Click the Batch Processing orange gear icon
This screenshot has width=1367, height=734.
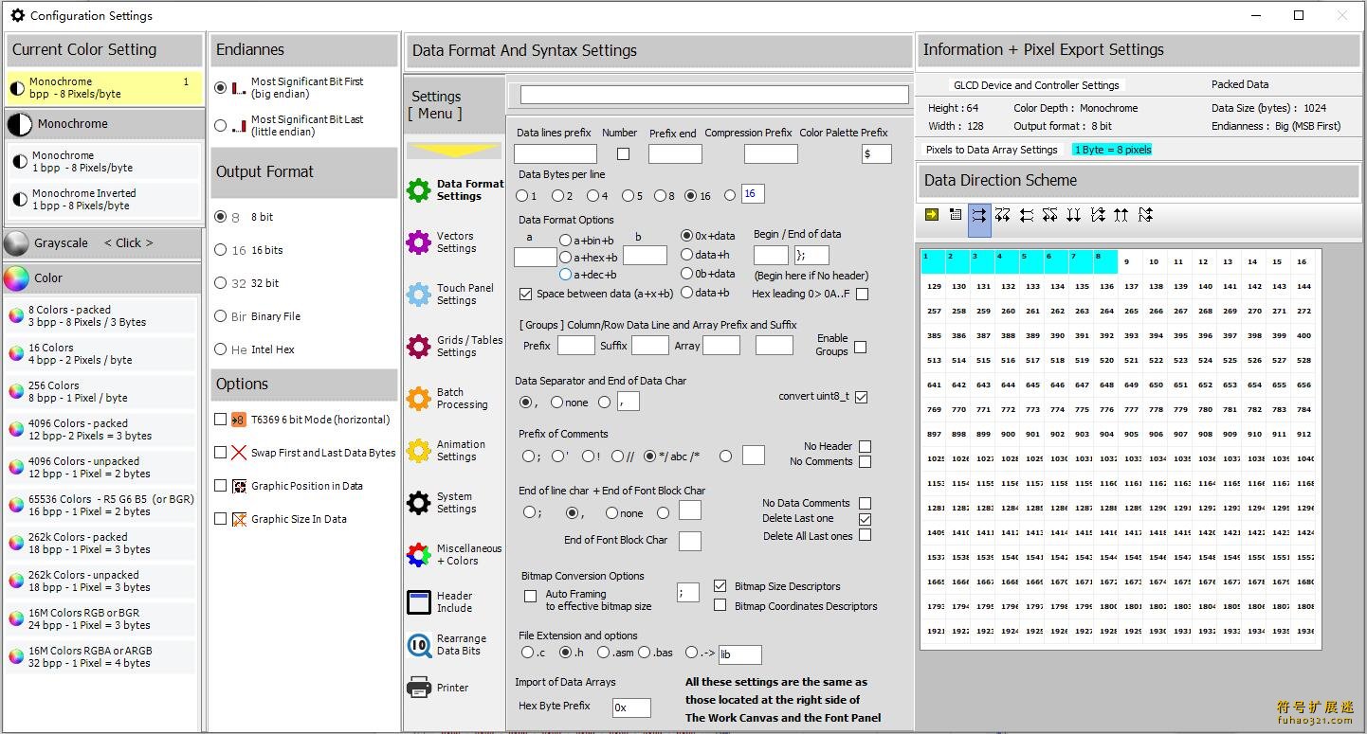[418, 399]
